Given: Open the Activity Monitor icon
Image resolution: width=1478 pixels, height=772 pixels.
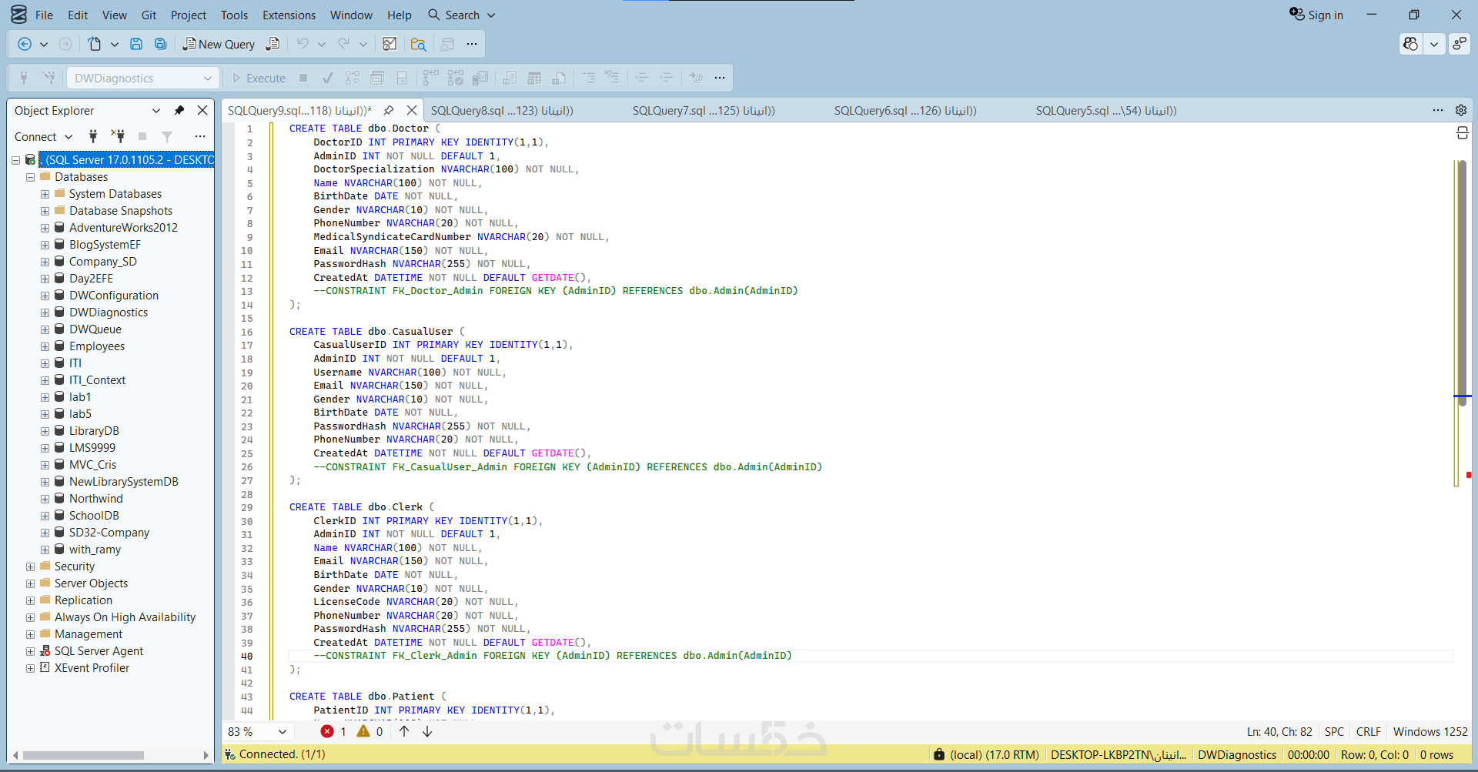Looking at the screenshot, I should coord(390,44).
